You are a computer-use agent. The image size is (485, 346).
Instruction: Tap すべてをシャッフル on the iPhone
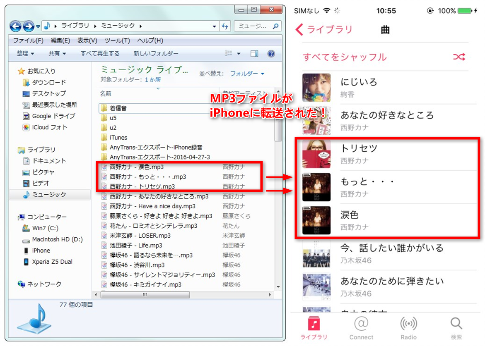pyautogui.click(x=345, y=57)
